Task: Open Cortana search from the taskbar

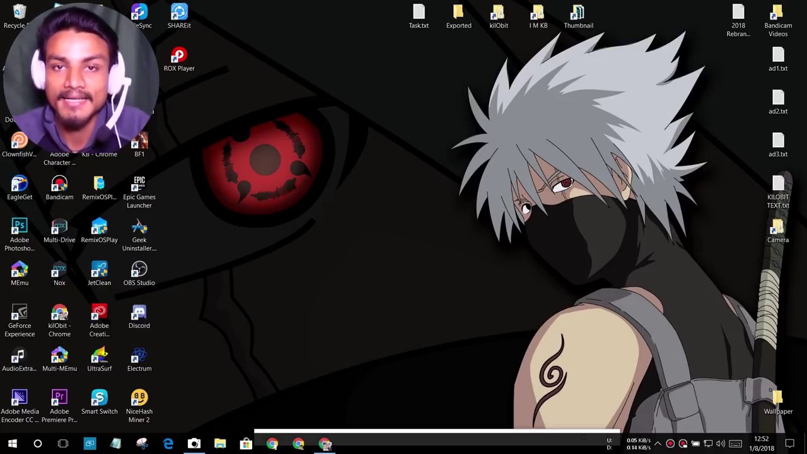Action: click(38, 444)
